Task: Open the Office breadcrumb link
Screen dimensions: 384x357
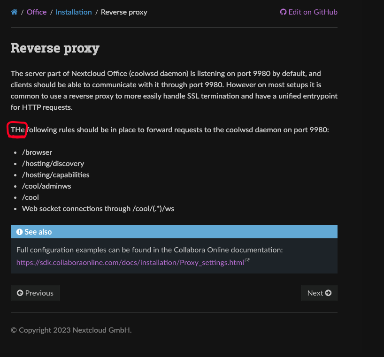Action: [x=37, y=12]
